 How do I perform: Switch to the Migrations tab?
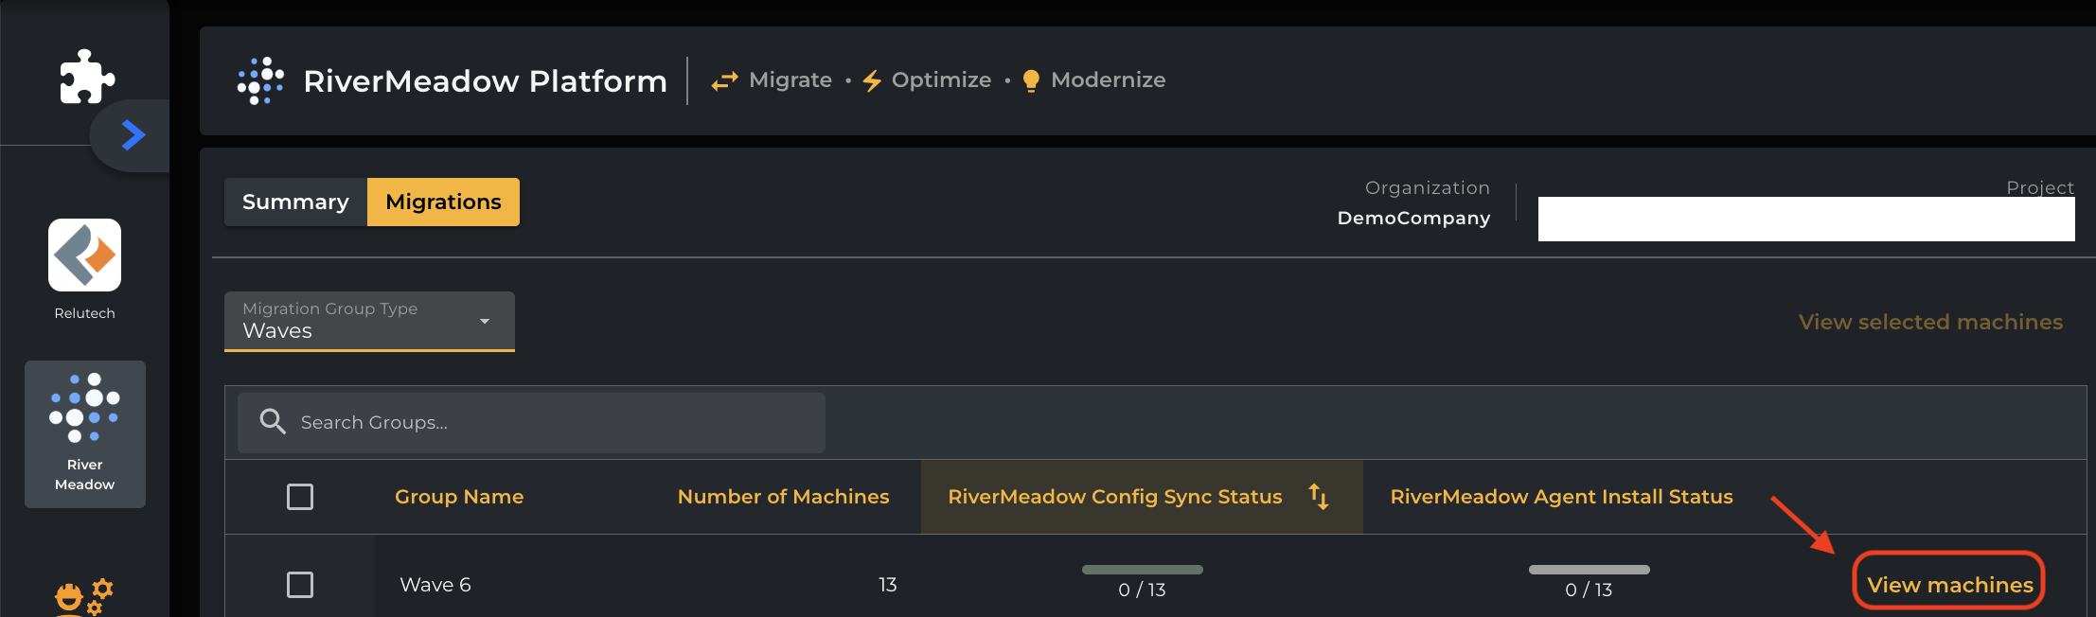443,202
